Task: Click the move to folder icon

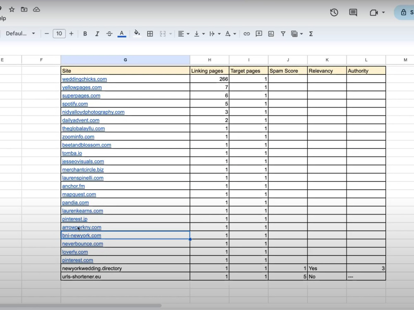Action: 24,10
